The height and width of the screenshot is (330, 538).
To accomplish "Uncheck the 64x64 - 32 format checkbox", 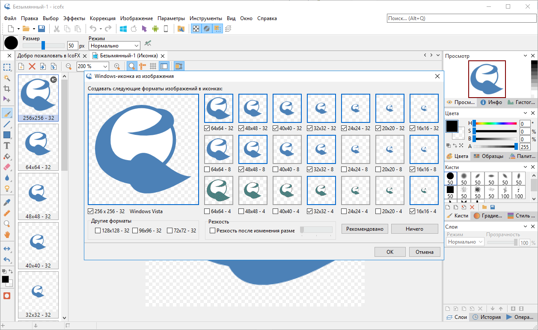I will (x=207, y=128).
